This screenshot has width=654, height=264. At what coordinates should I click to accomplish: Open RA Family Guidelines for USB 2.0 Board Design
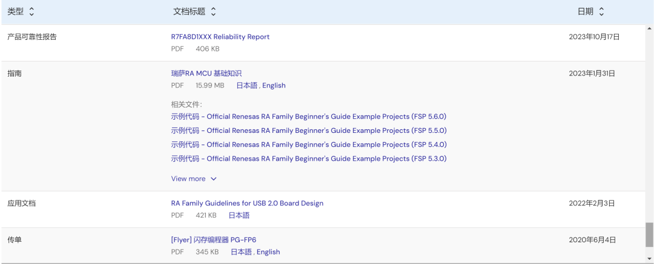(247, 204)
